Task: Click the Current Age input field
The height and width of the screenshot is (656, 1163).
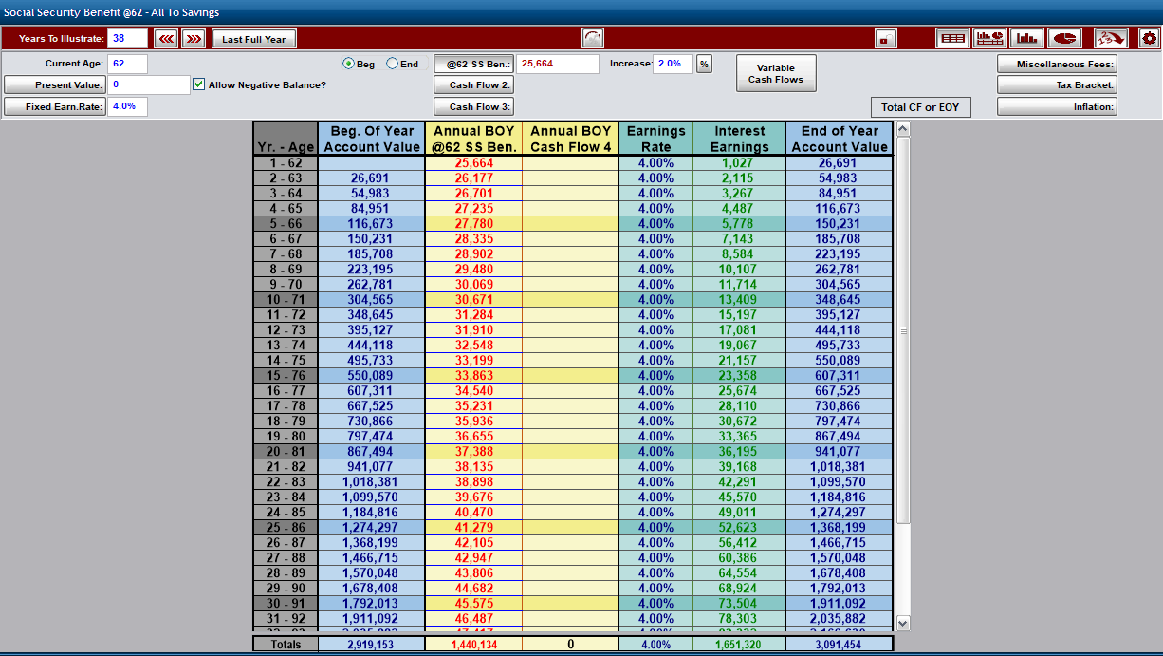Action: pyautogui.click(x=128, y=64)
